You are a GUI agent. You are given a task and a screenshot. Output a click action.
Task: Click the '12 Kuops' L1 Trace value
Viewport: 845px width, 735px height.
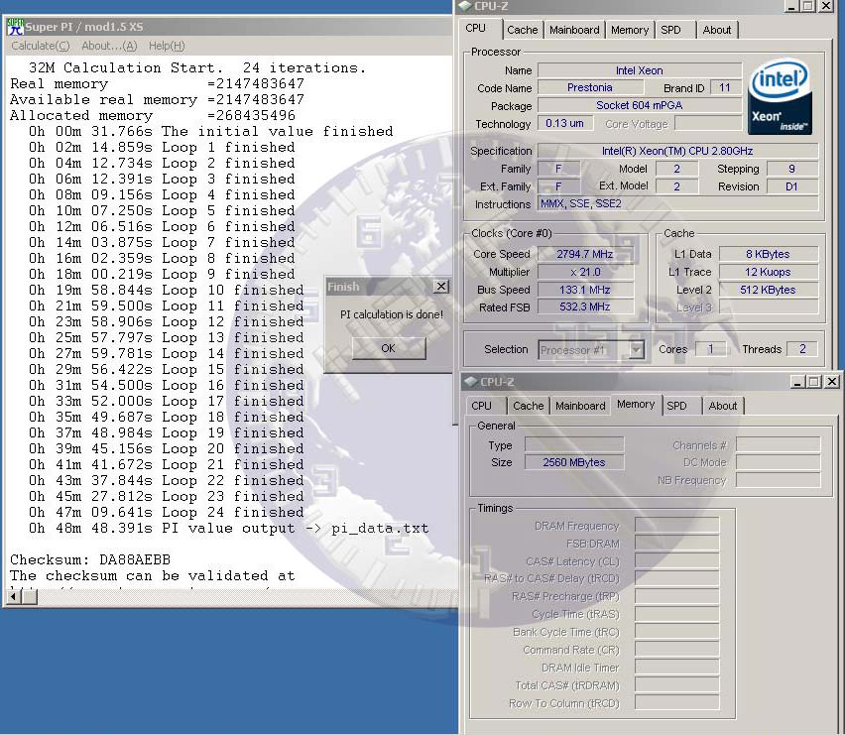768,272
